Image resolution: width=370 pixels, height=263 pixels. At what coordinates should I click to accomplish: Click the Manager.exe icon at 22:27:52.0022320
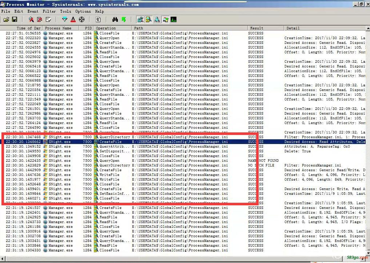click(45, 38)
